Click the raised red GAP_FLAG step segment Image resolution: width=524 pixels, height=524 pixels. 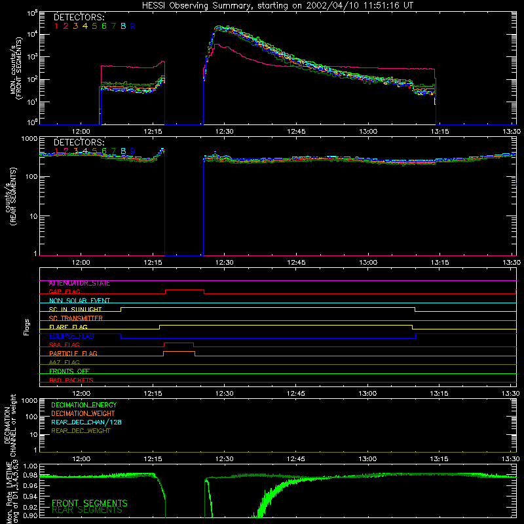185,290
